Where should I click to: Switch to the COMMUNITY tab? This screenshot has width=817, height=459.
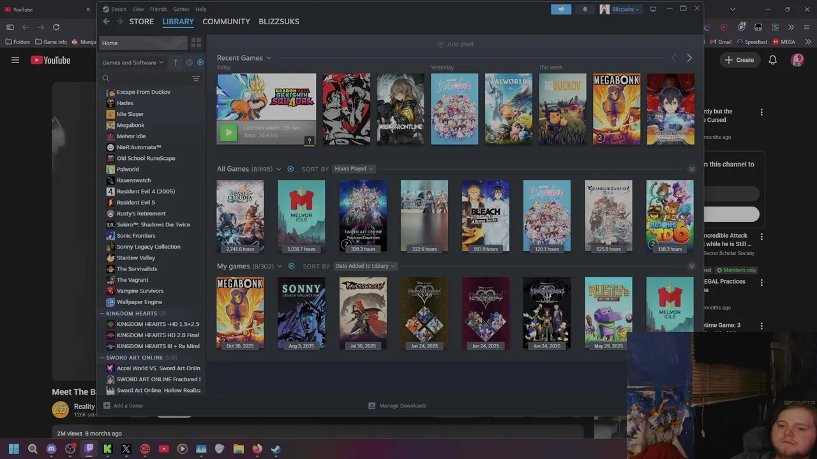pyautogui.click(x=226, y=21)
